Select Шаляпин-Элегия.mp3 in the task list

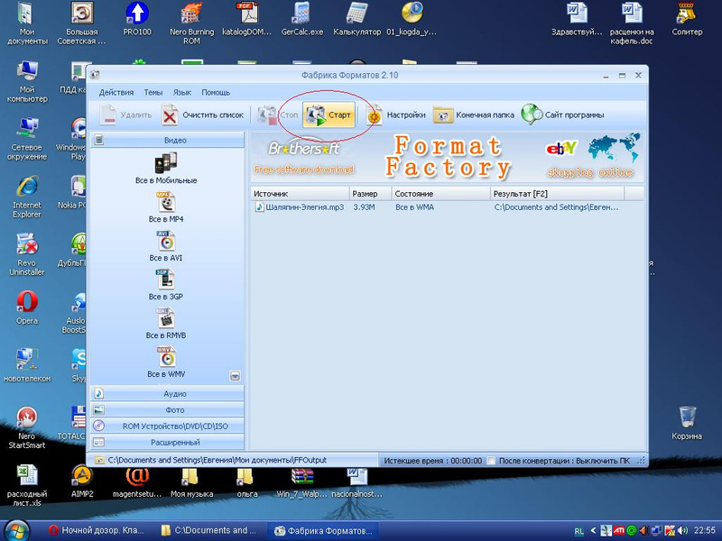point(298,207)
